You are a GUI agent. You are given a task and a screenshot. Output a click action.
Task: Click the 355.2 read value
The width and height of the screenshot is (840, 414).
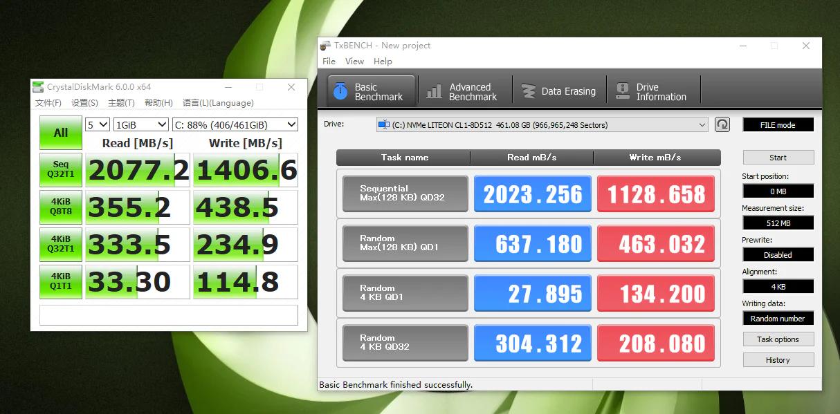[137, 207]
